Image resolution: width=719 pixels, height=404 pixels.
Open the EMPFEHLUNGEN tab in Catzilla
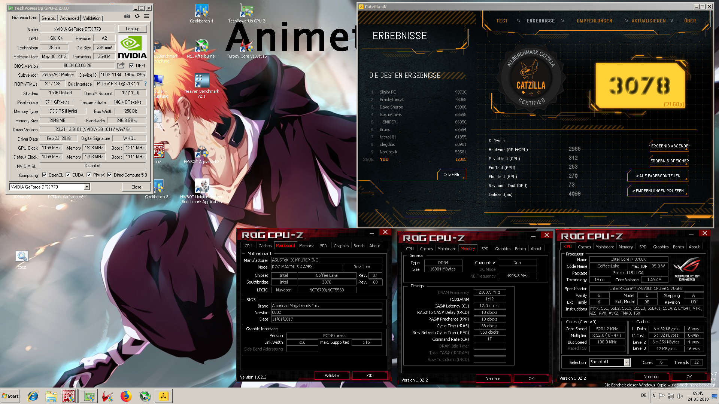[594, 21]
